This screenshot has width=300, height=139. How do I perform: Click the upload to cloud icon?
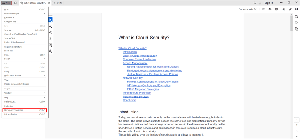270,9
